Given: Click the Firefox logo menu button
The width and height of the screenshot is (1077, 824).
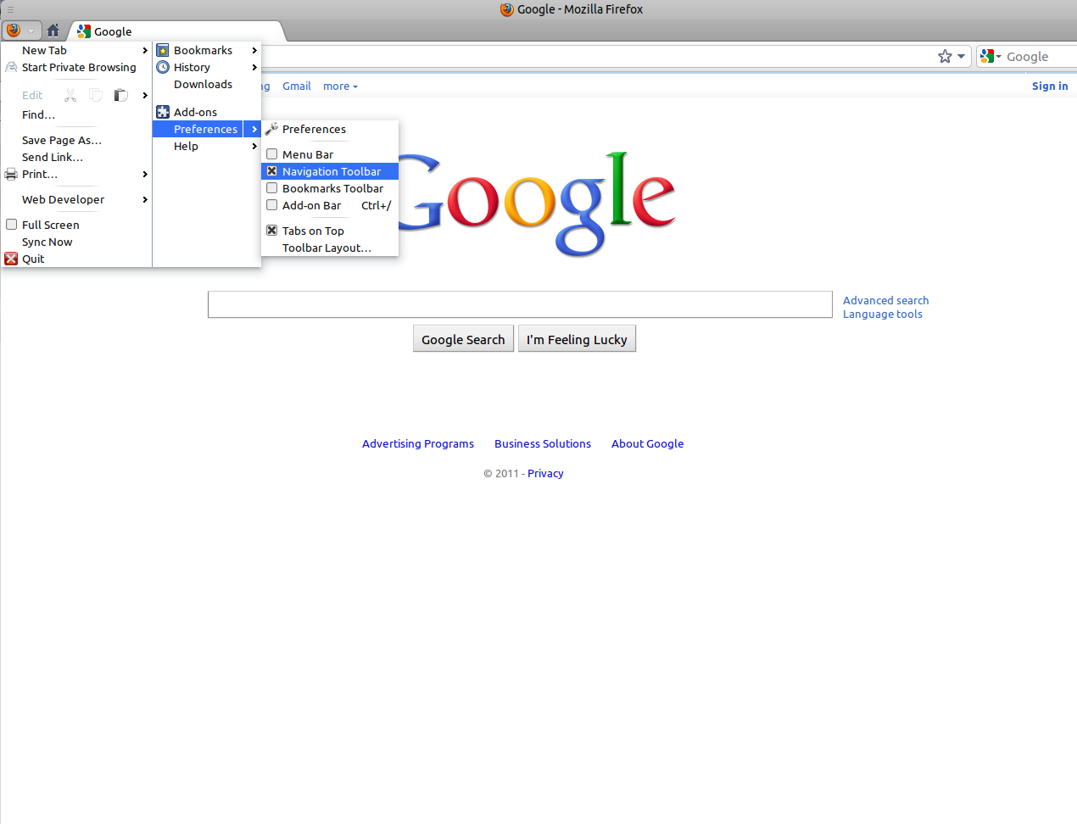Looking at the screenshot, I should (x=13, y=31).
